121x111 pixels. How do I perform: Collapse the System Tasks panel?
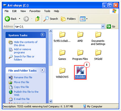(43, 35)
